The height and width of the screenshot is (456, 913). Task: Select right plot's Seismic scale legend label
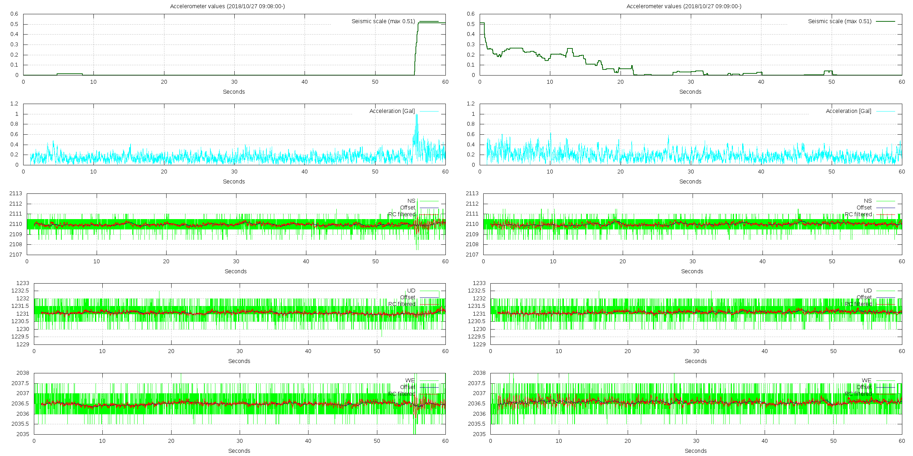pyautogui.click(x=840, y=21)
